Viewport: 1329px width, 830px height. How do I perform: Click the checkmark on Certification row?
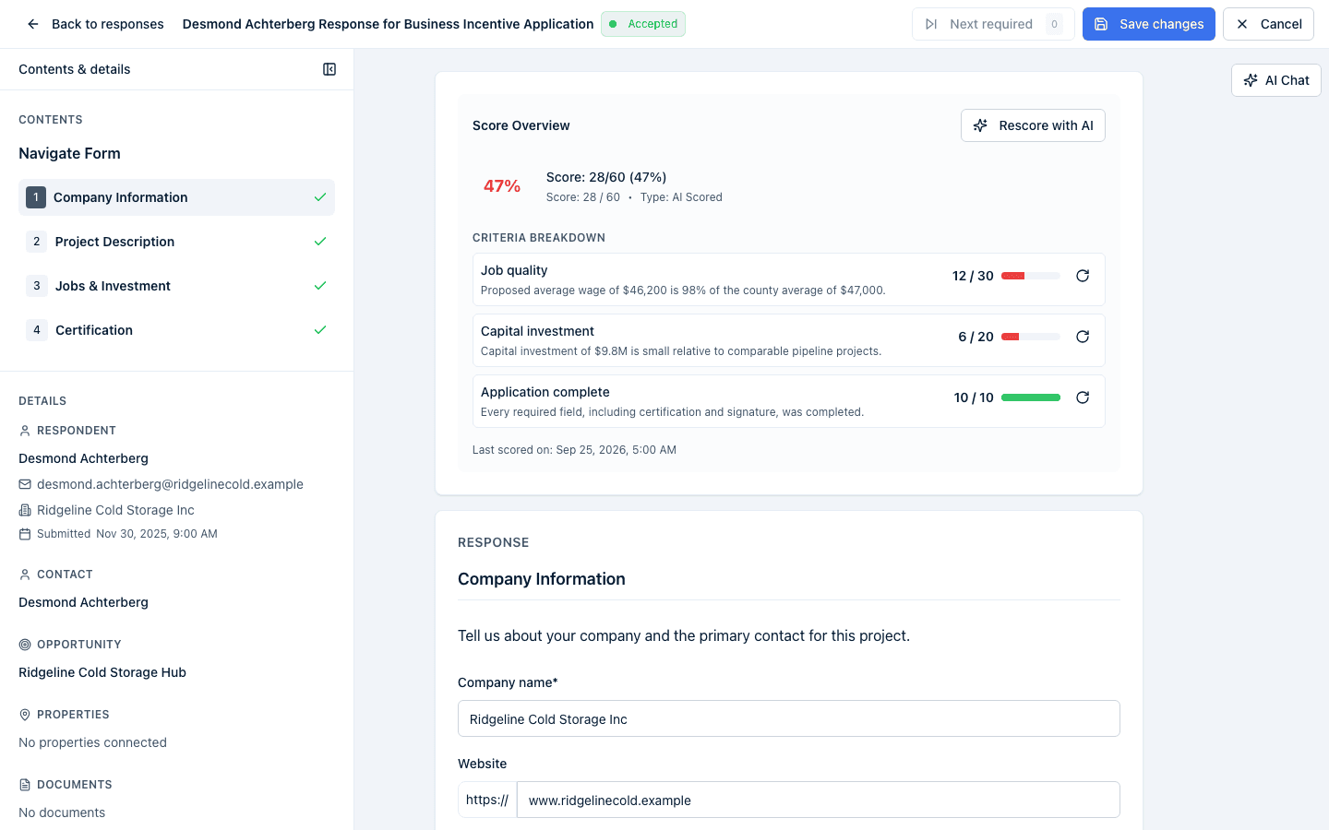pyautogui.click(x=320, y=330)
